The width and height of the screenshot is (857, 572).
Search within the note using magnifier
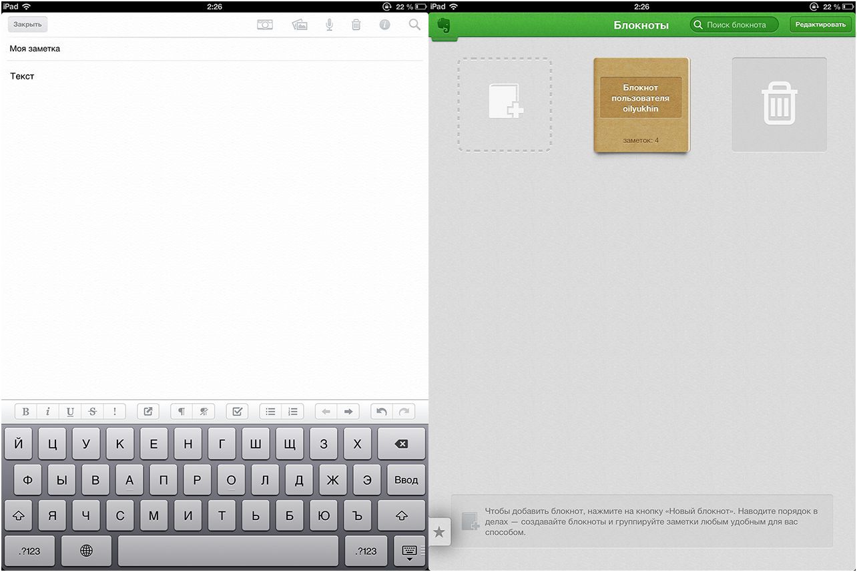414,25
